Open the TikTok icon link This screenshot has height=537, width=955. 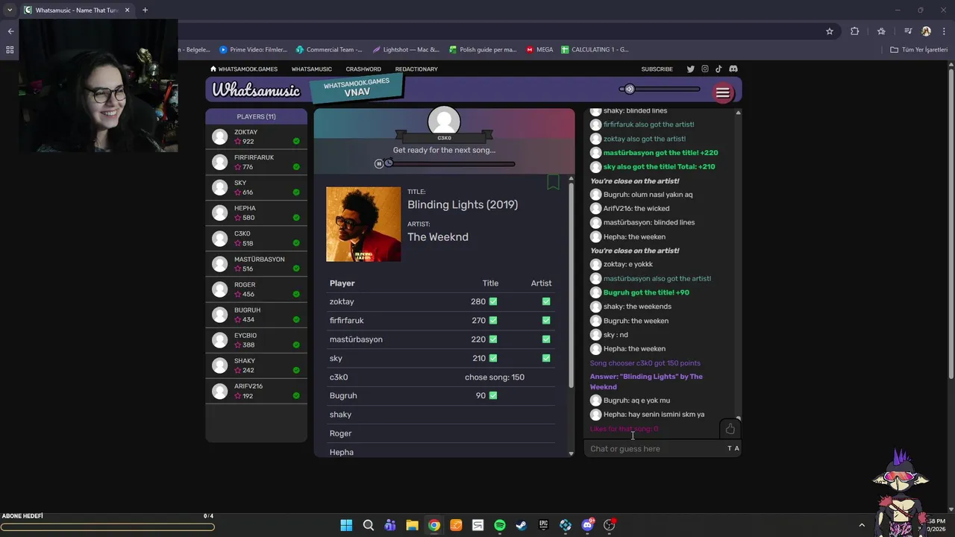coord(718,69)
